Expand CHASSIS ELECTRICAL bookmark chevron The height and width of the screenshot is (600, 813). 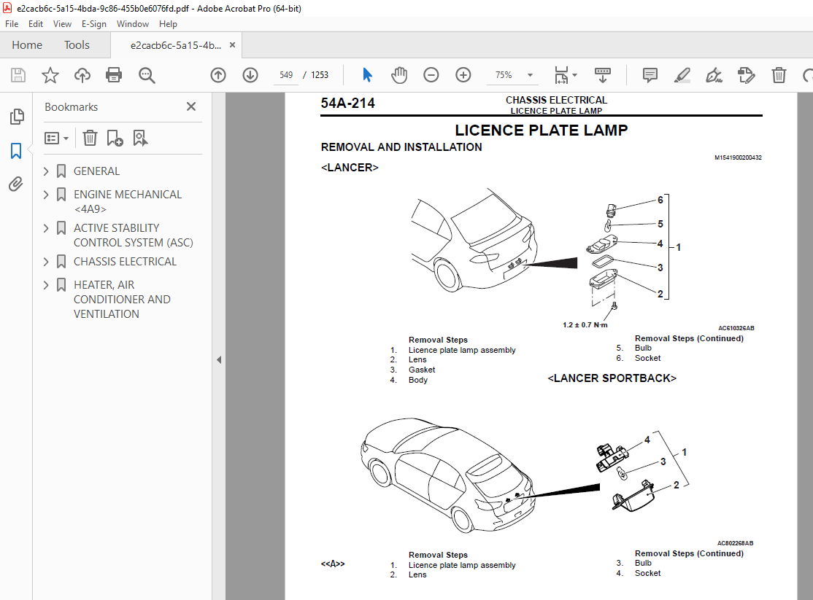[46, 262]
